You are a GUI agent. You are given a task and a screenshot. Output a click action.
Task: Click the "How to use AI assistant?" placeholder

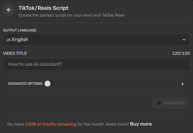(35, 64)
